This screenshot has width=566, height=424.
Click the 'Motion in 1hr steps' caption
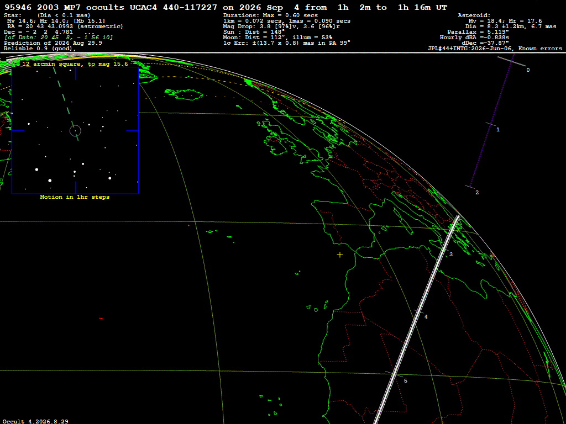(x=75, y=197)
